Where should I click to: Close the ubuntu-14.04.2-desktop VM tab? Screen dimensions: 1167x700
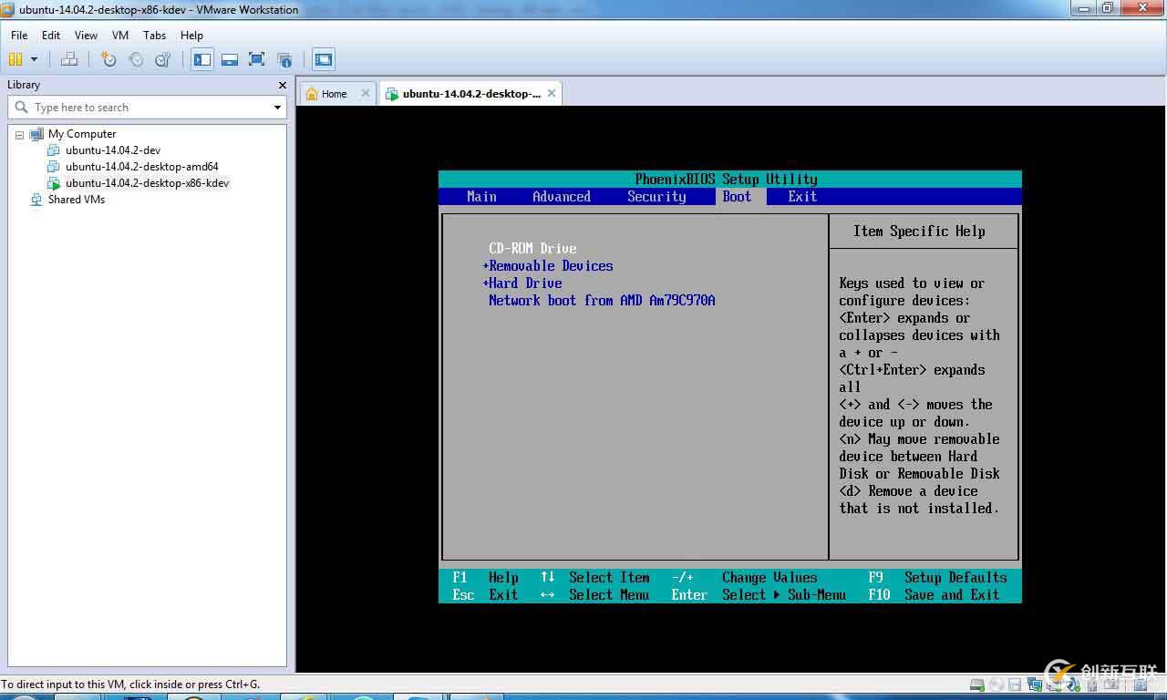click(552, 93)
